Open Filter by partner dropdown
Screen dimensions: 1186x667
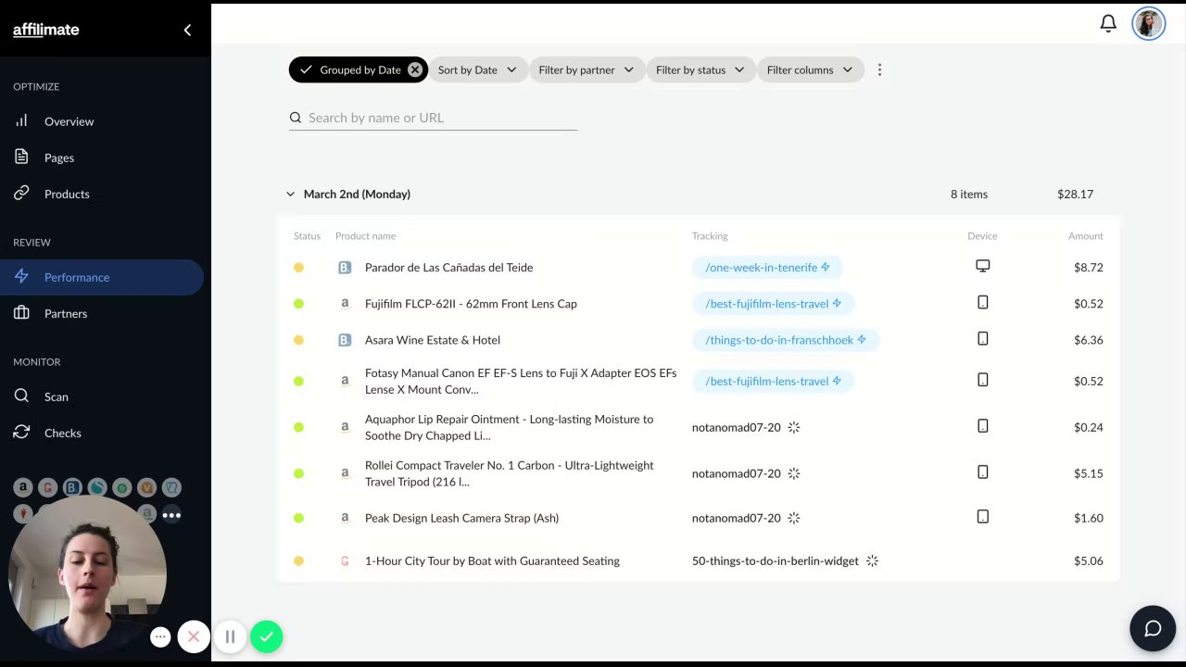587,69
